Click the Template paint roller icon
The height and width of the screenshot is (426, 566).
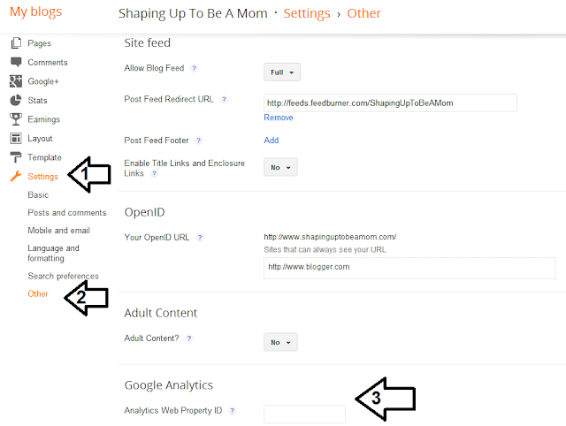point(16,157)
